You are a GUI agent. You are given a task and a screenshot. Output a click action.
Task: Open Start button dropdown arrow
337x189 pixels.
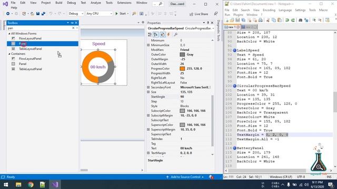click(127, 14)
